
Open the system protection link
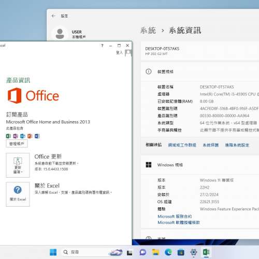pyautogui.click(x=211, y=145)
